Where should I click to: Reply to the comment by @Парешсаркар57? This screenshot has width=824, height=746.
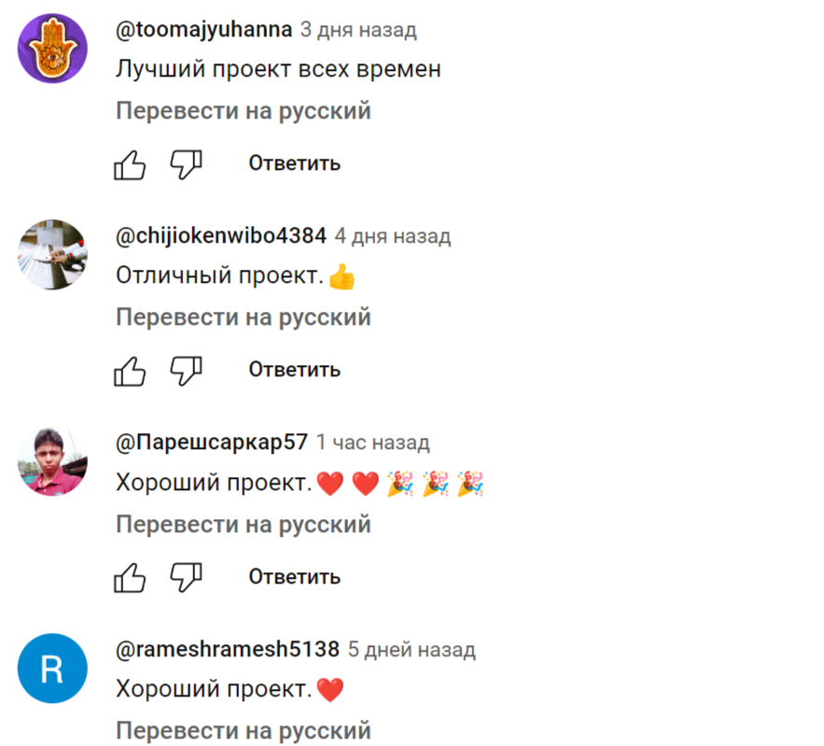pos(295,577)
